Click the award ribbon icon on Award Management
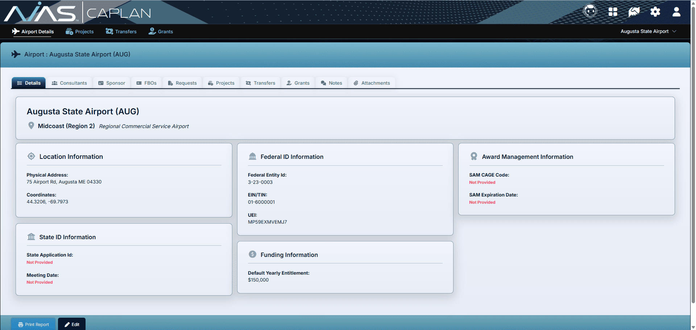Image resolution: width=696 pixels, height=330 pixels. click(474, 156)
